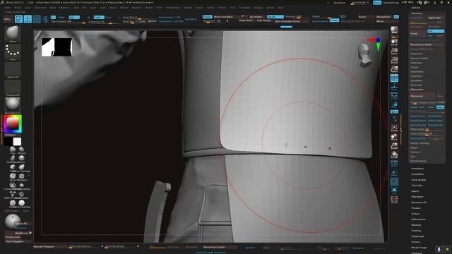Pick a hue in the color picker
Viewport: 452px width, 254px height.
point(13,124)
